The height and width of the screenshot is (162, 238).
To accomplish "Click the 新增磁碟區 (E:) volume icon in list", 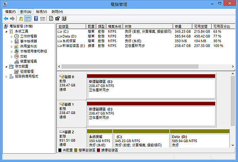I will point(60,46).
